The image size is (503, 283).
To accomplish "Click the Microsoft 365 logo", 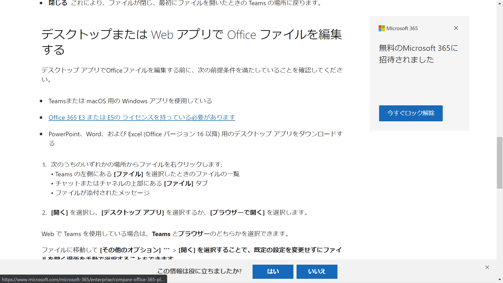I will 398,28.
